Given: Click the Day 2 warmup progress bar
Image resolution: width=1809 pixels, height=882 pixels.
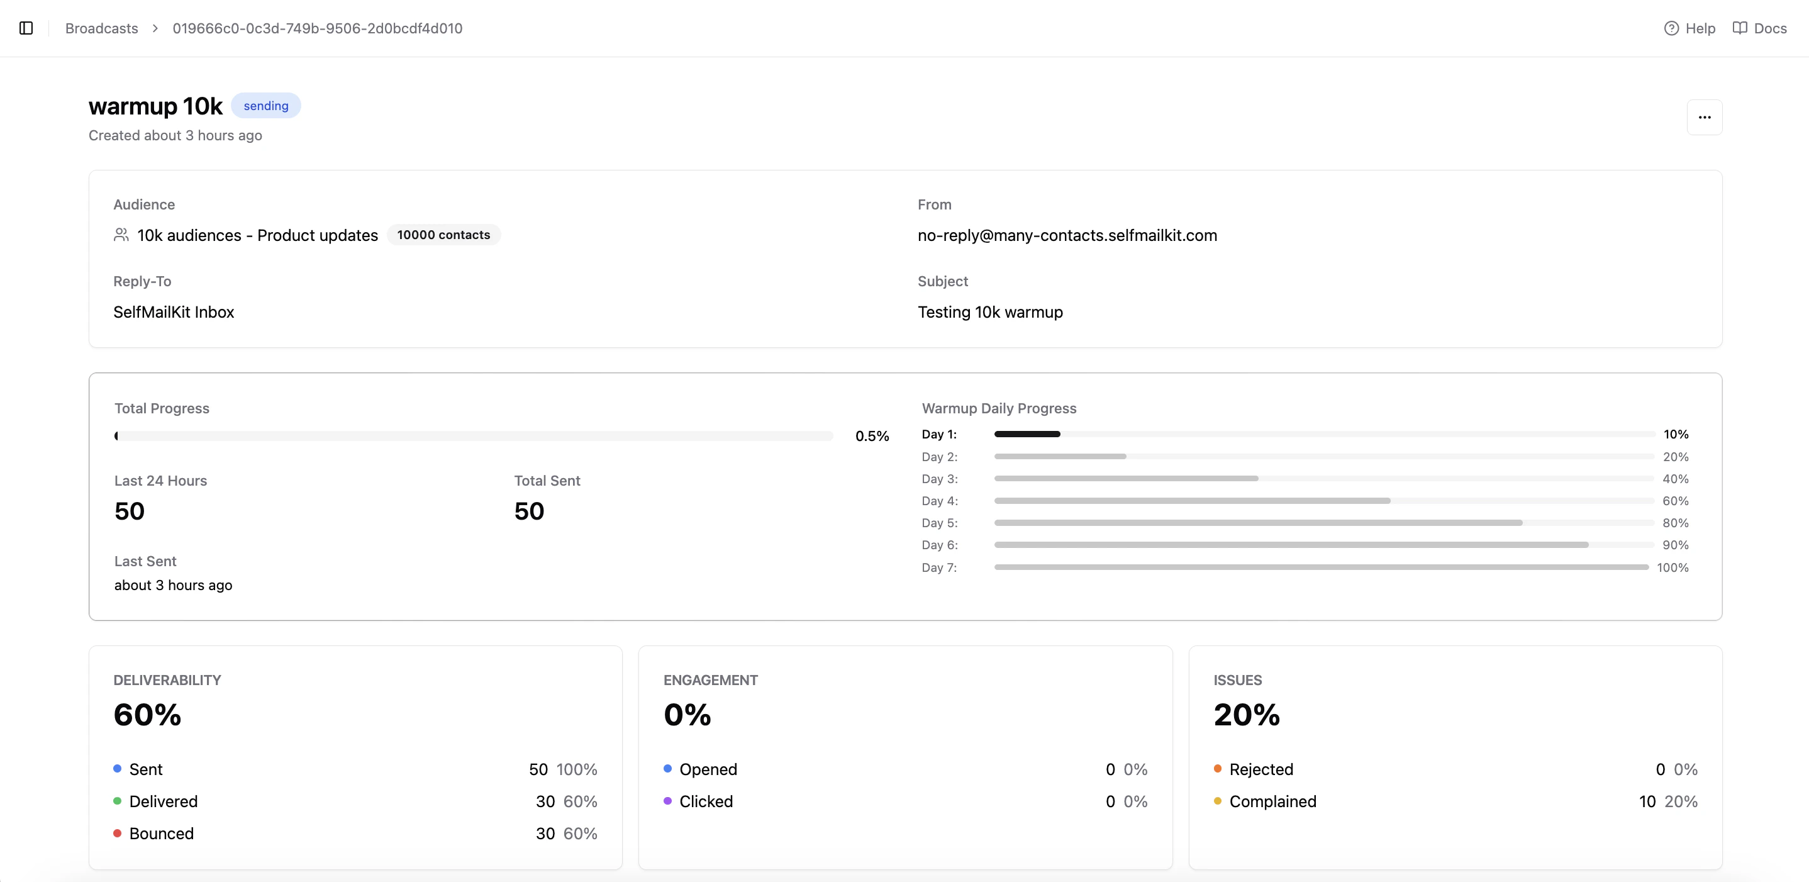Looking at the screenshot, I should click(1324, 457).
